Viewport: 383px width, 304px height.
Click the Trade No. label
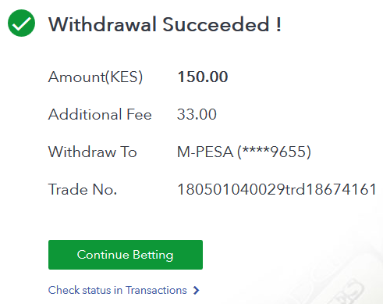pos(83,189)
